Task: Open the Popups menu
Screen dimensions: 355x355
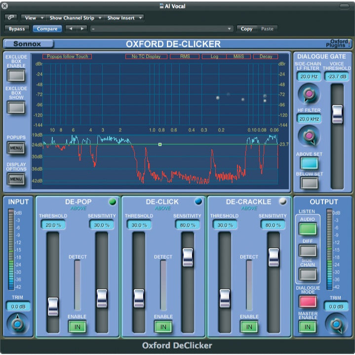Action: (x=16, y=147)
